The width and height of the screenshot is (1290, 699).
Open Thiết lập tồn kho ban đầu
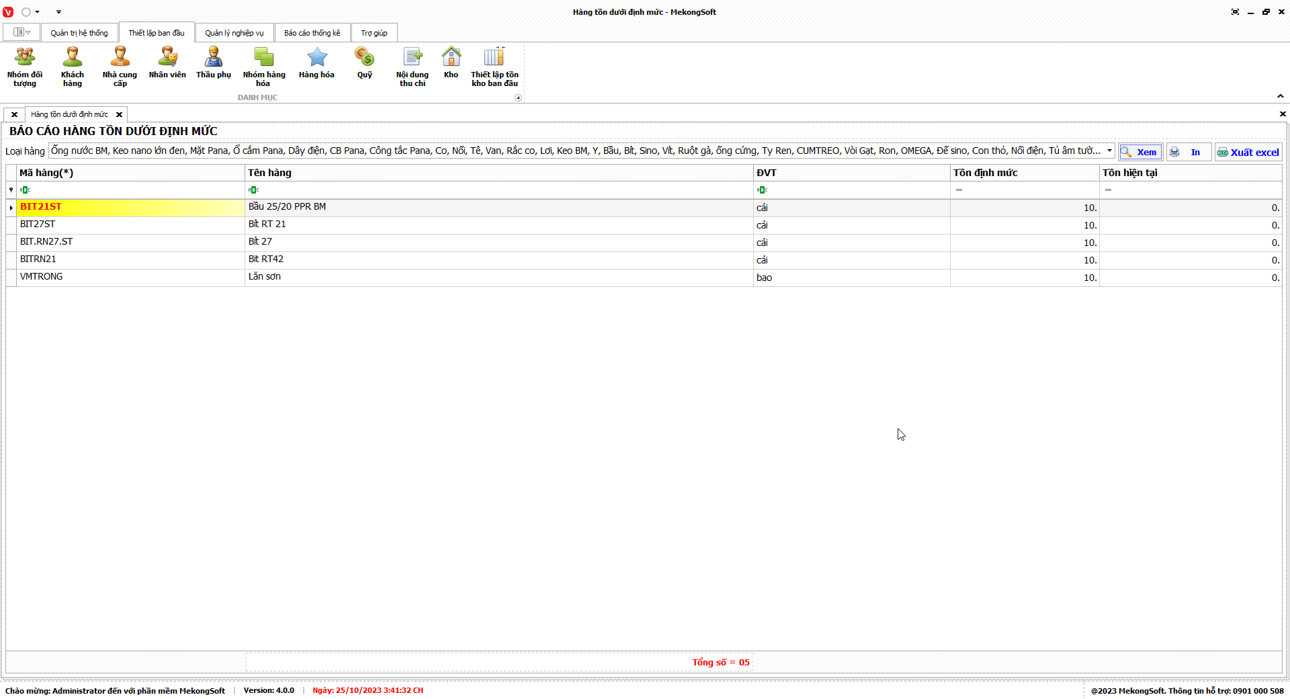click(x=494, y=67)
